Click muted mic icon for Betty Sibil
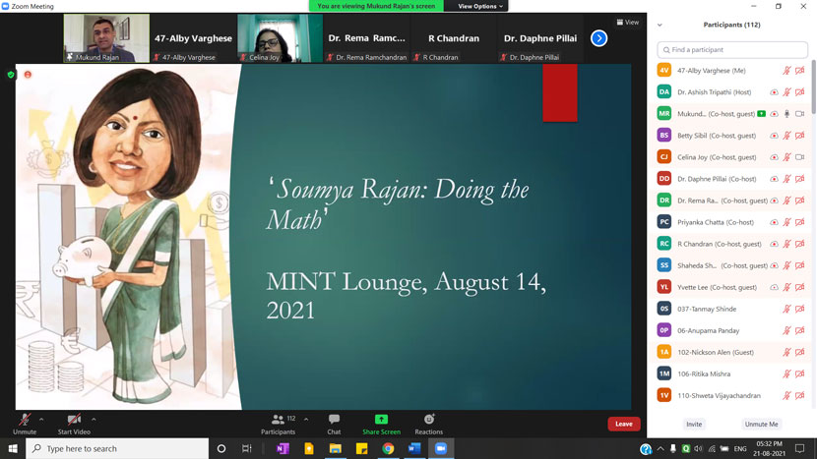Screen dimensions: 817x459 click(x=786, y=136)
